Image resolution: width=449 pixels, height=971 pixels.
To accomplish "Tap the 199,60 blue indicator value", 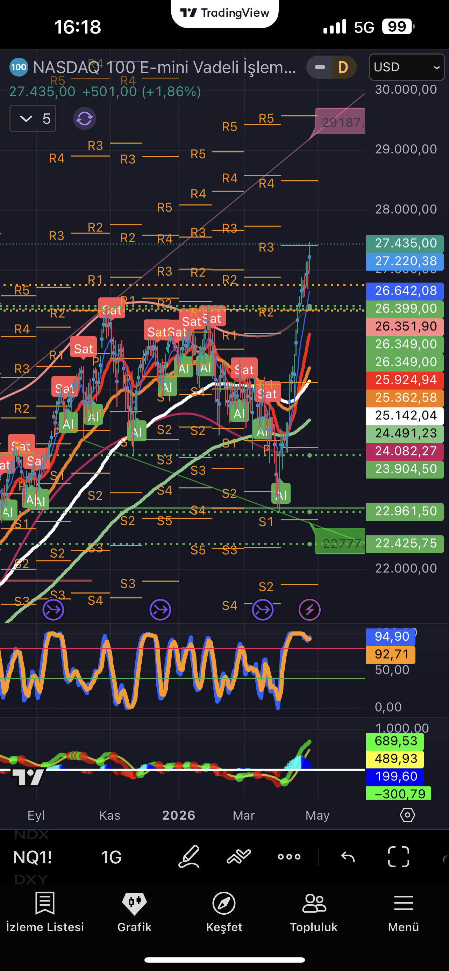I will (x=395, y=777).
